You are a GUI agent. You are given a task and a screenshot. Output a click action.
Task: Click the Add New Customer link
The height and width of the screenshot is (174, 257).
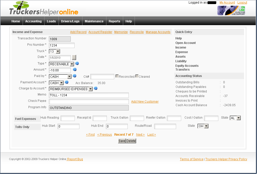click(145, 102)
